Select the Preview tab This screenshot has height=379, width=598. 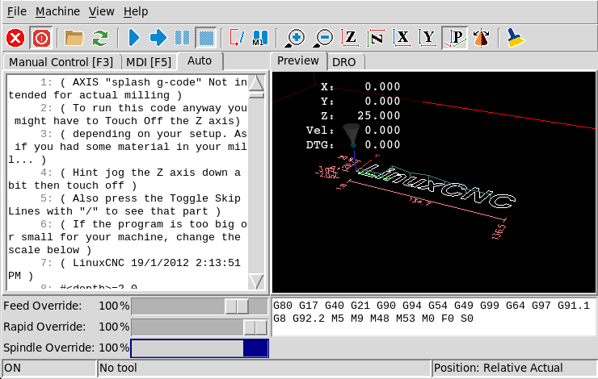298,61
